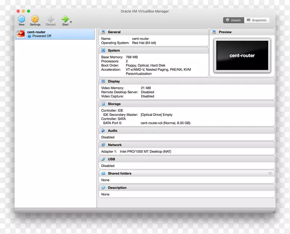
Task: Click the General section icon
Action: click(103, 32)
